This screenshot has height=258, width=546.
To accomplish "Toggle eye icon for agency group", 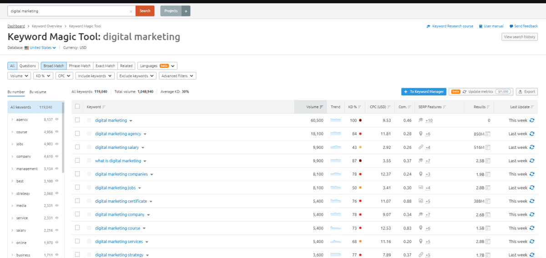I will 57,119.
